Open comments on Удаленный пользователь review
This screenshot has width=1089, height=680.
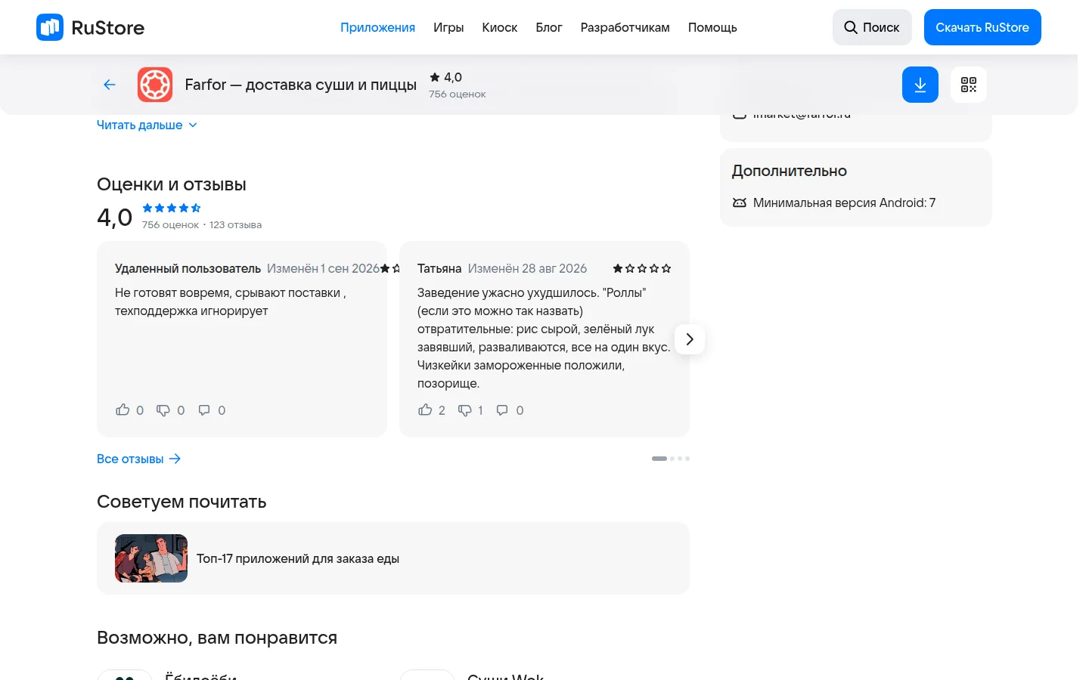point(204,410)
